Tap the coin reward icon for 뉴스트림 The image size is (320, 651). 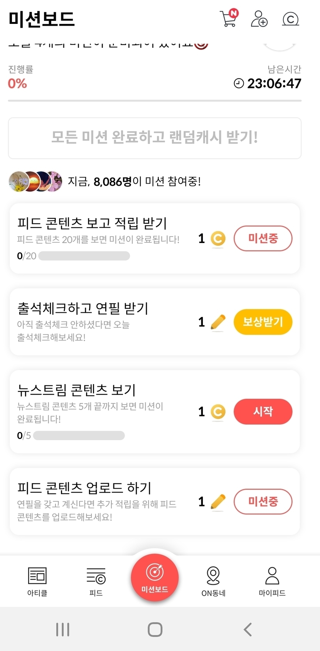(218, 412)
